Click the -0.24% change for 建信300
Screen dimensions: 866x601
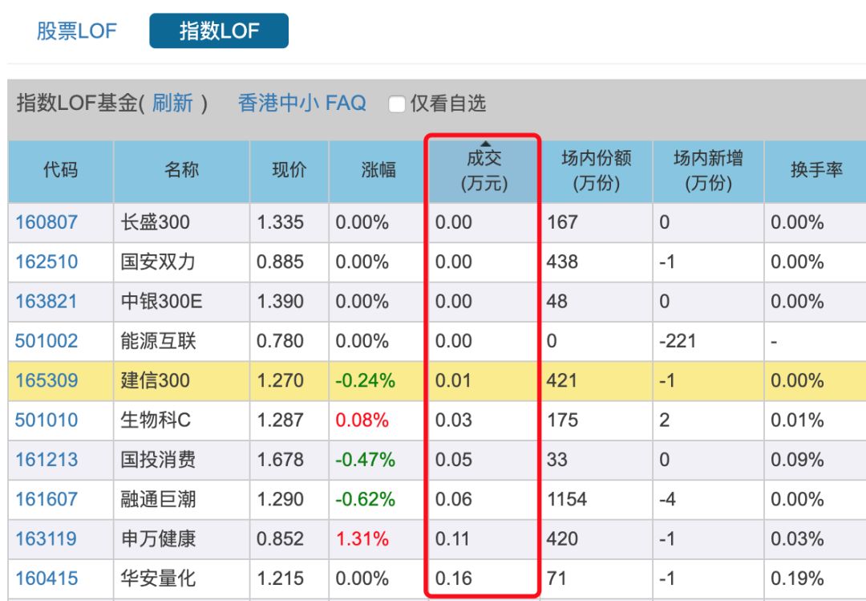point(365,381)
